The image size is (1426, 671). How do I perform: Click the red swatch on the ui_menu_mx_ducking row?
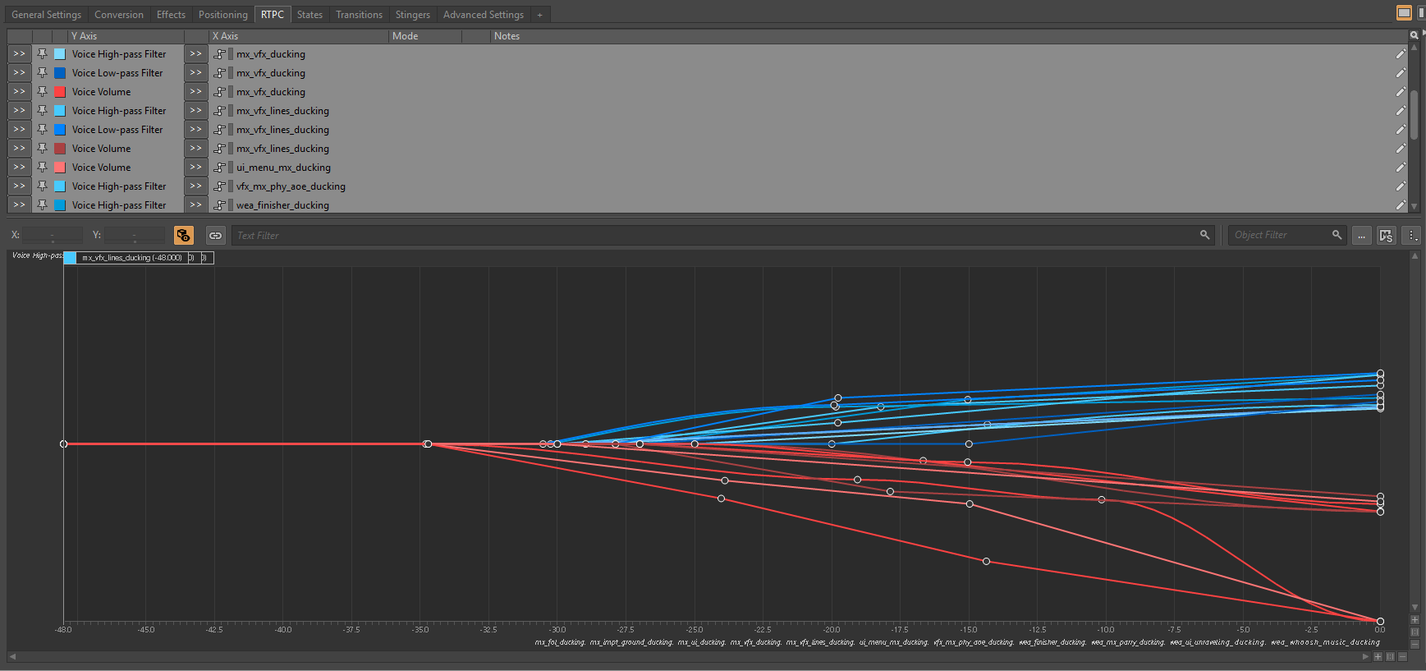pos(60,168)
